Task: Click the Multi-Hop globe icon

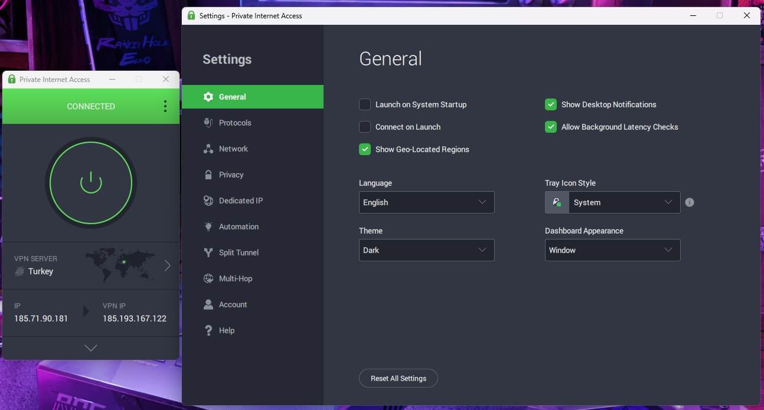Action: pos(208,278)
